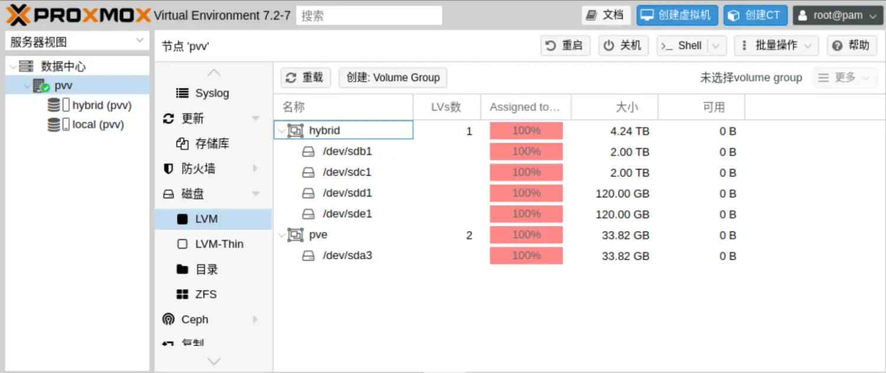Collapse the 磁盘 submenu arrow
The image size is (886, 373).
tap(256, 194)
